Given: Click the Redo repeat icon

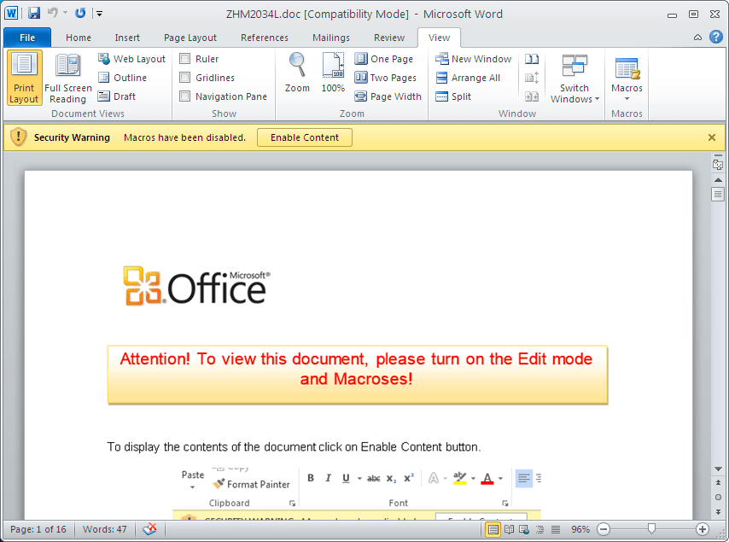Looking at the screenshot, I should click(x=80, y=13).
